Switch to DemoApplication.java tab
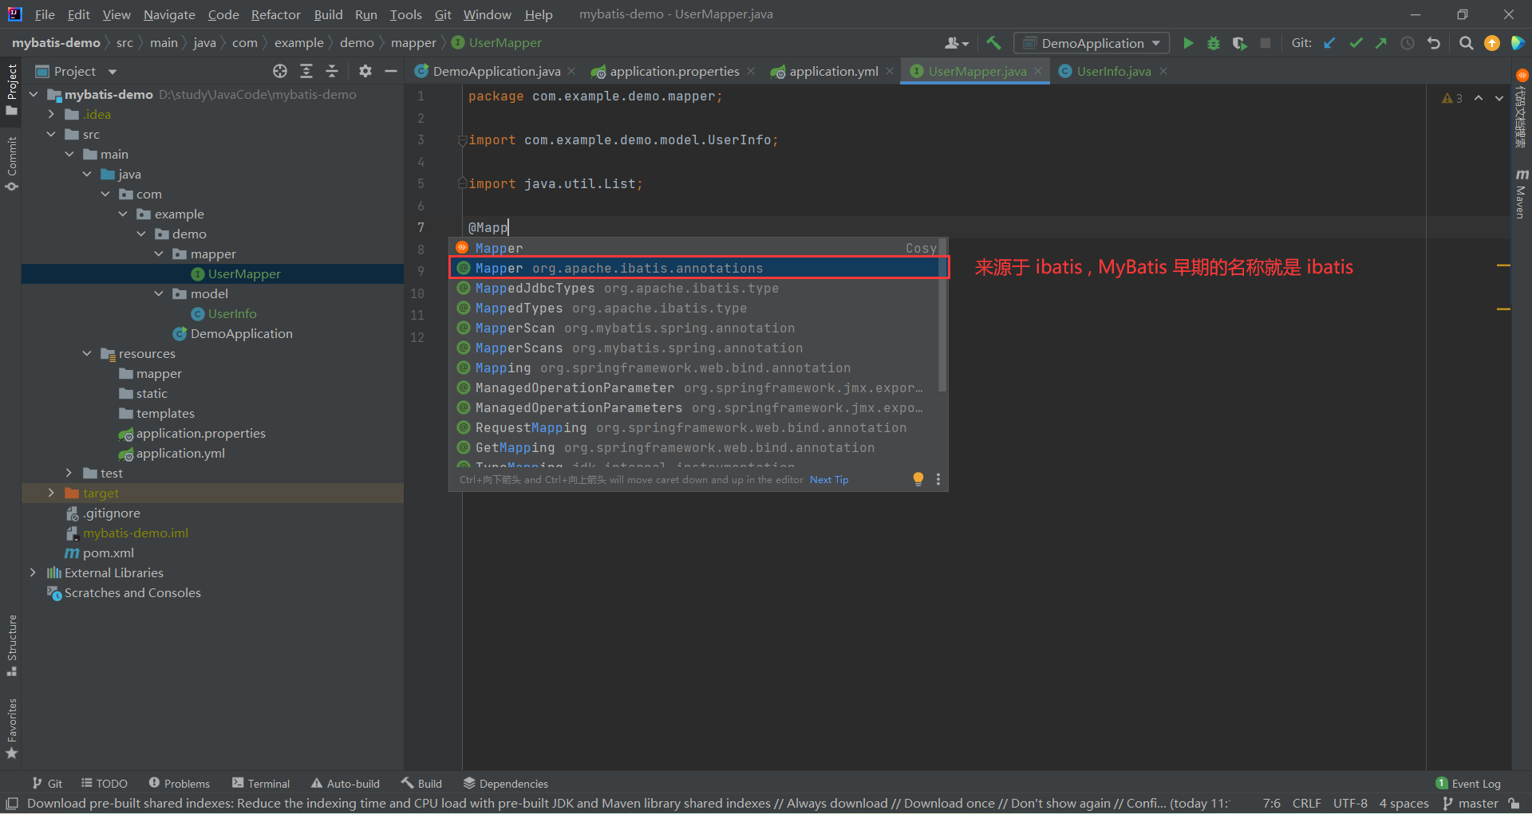 coord(496,71)
